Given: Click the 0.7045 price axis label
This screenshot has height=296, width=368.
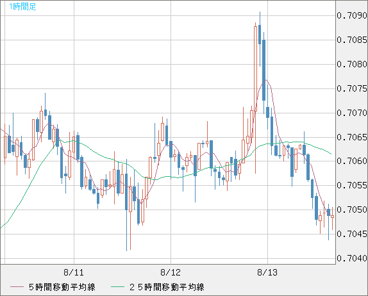Looking at the screenshot, I should coord(352,234).
